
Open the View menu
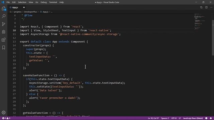click(31, 2)
